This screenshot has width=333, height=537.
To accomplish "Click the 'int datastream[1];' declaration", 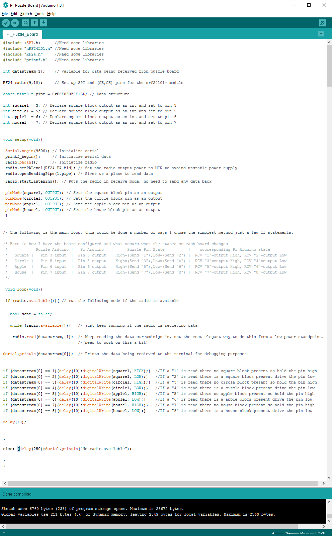I will (x=24, y=71).
